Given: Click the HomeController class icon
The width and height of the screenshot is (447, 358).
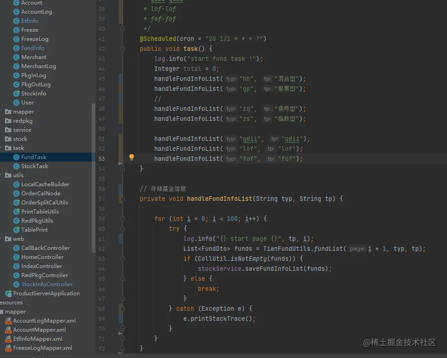Looking at the screenshot, I should 16,257.
